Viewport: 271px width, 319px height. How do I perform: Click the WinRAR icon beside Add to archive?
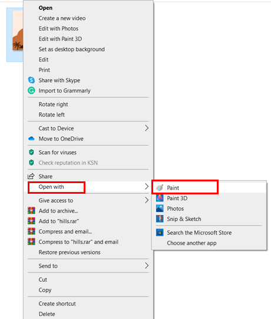(x=31, y=210)
